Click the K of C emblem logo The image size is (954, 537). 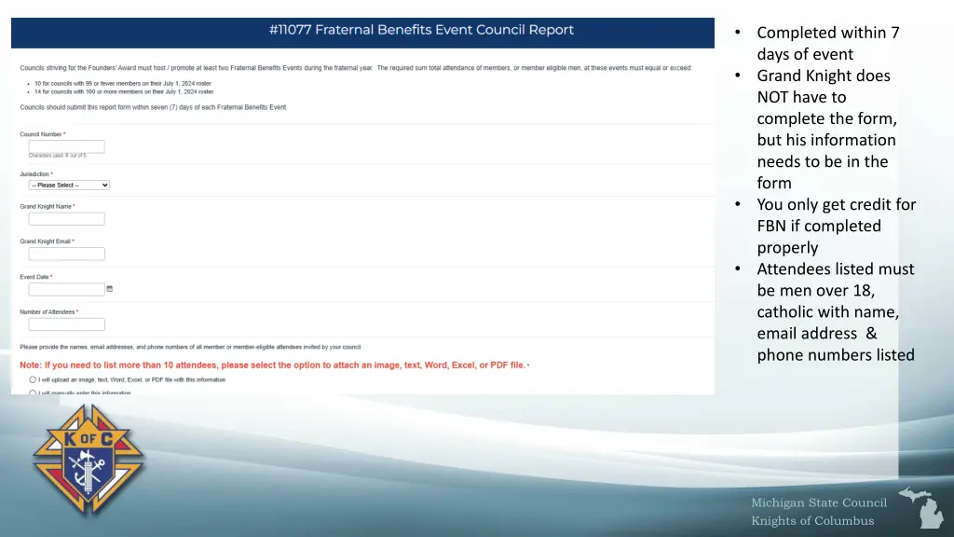tap(89, 461)
